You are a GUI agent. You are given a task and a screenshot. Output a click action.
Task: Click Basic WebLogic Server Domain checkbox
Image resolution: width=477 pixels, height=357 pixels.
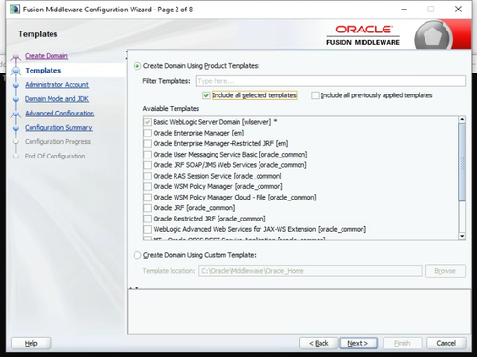point(148,122)
